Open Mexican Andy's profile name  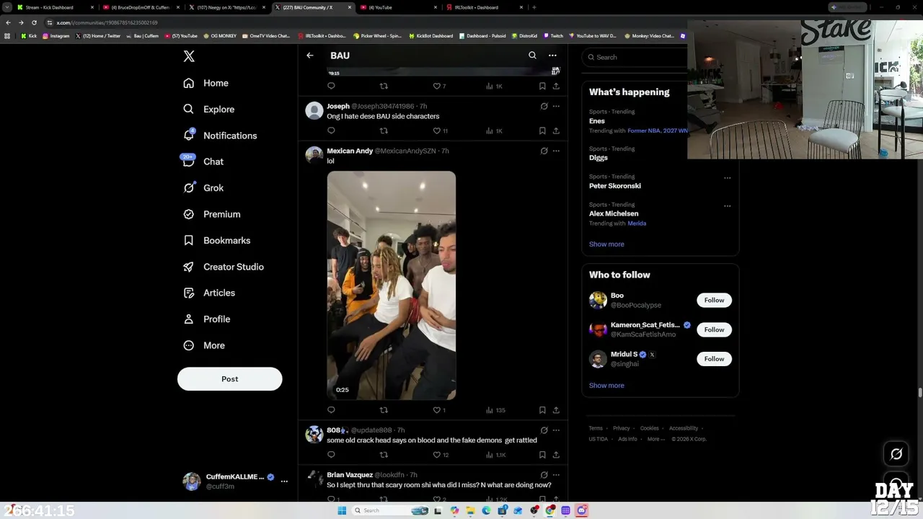(x=350, y=151)
